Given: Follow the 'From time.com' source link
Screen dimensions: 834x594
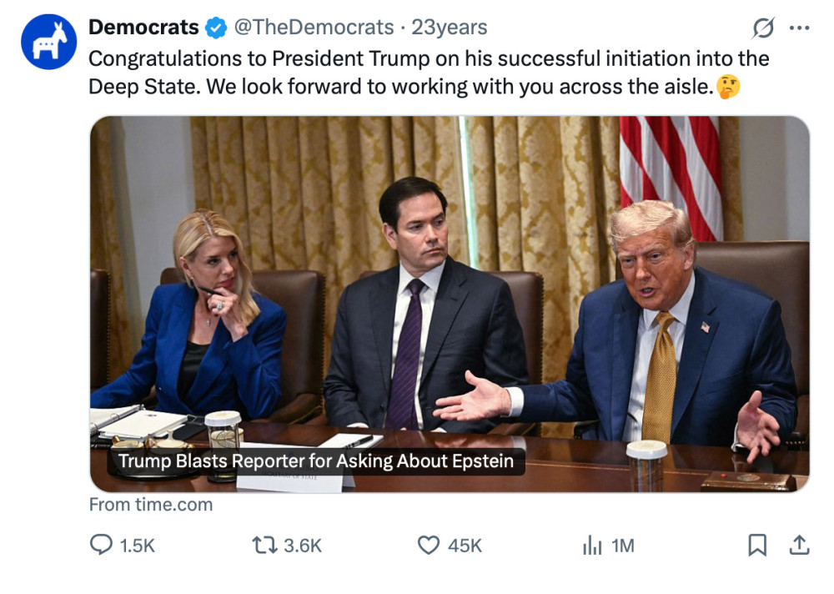Looking at the screenshot, I should pos(151,505).
